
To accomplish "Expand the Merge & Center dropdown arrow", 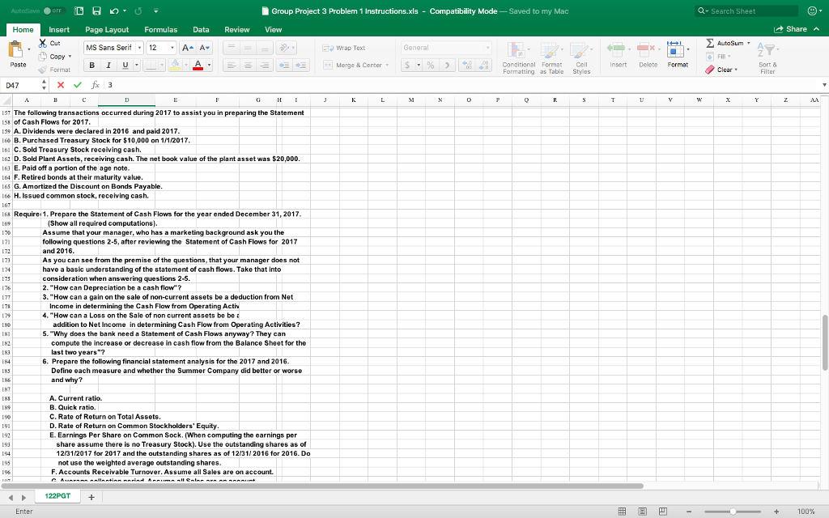I will (387, 65).
